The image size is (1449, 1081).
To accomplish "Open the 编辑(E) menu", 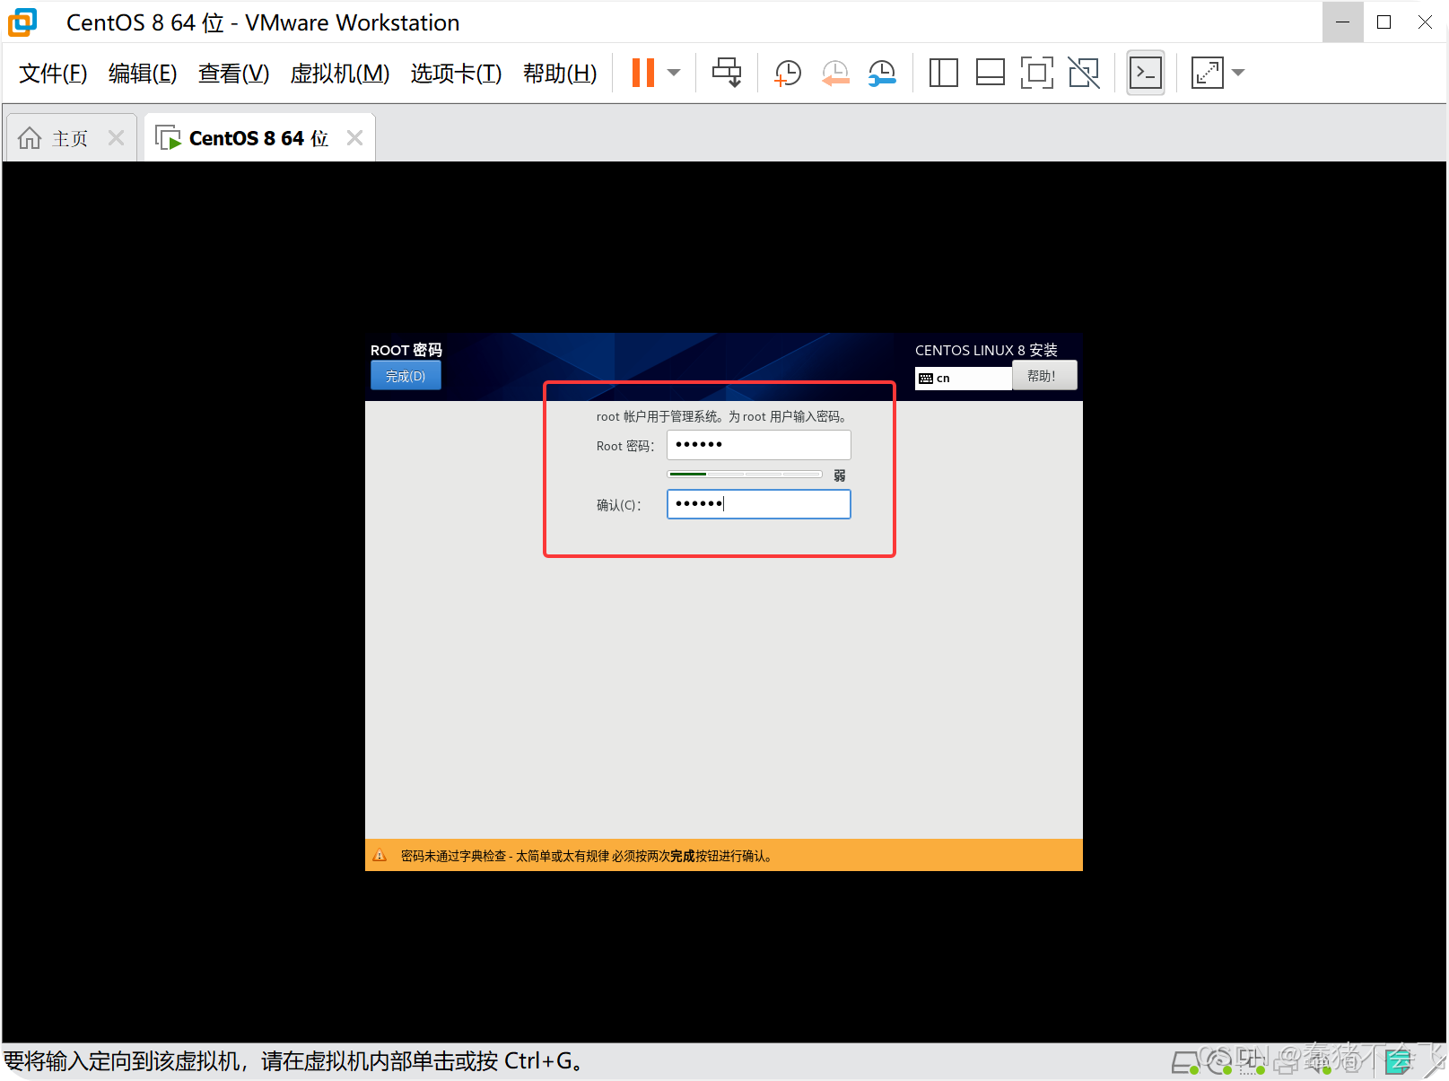I will point(143,74).
